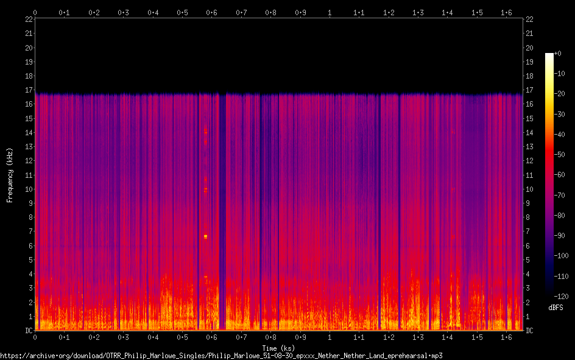Click the '22' tick on the left frequency axis

[x=27, y=19]
